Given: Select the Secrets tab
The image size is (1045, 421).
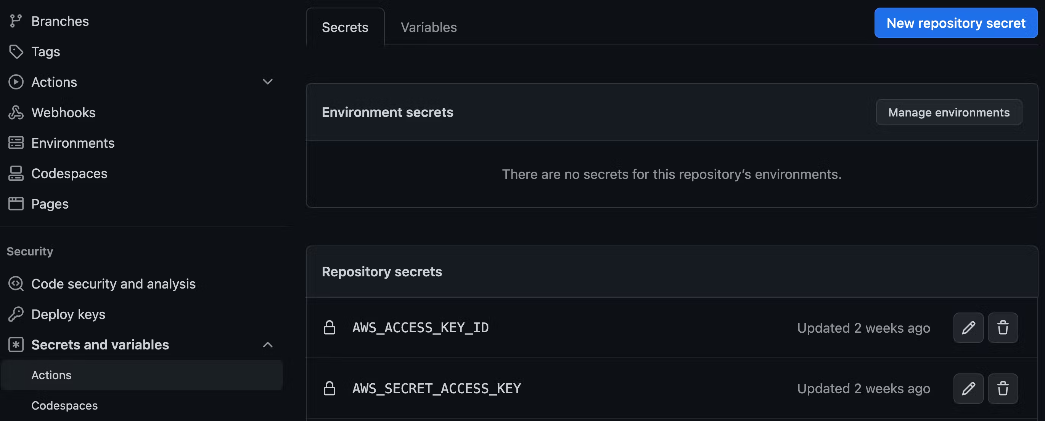Looking at the screenshot, I should 345,27.
